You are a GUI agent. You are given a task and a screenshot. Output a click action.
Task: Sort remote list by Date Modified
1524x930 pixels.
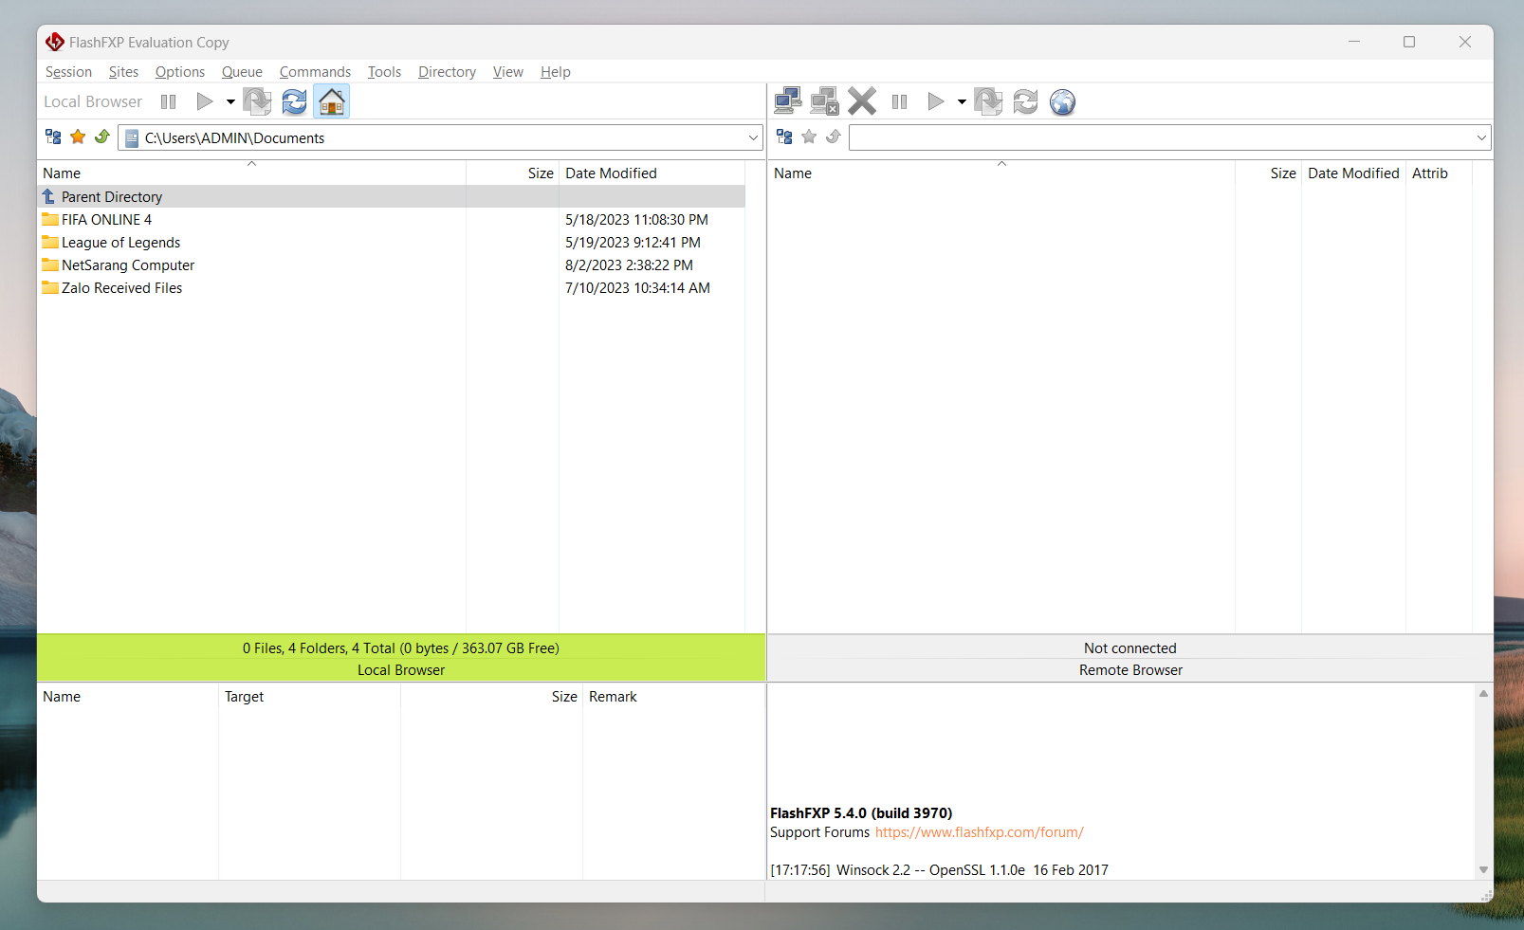click(1353, 173)
